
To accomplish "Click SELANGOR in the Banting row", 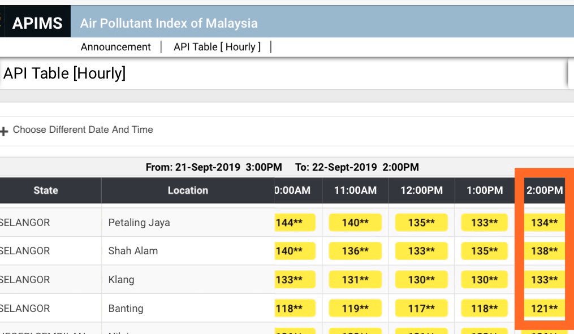I will click(x=24, y=309).
